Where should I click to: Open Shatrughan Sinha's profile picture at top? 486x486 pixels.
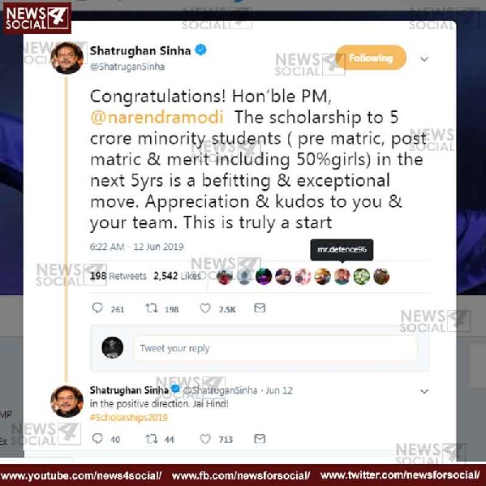pos(67,58)
